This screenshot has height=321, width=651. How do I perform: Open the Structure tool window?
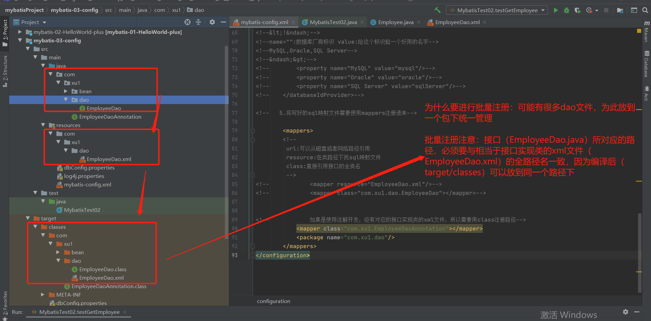[5, 71]
